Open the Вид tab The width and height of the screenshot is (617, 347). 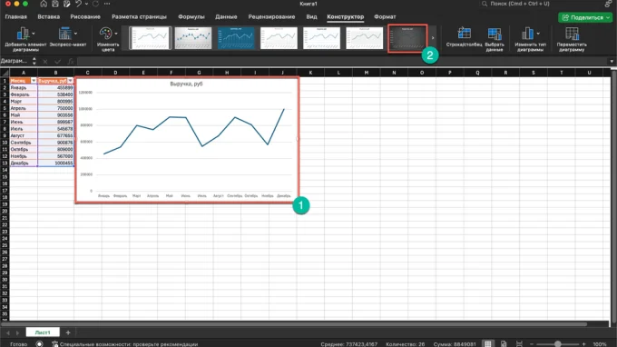pos(311,17)
